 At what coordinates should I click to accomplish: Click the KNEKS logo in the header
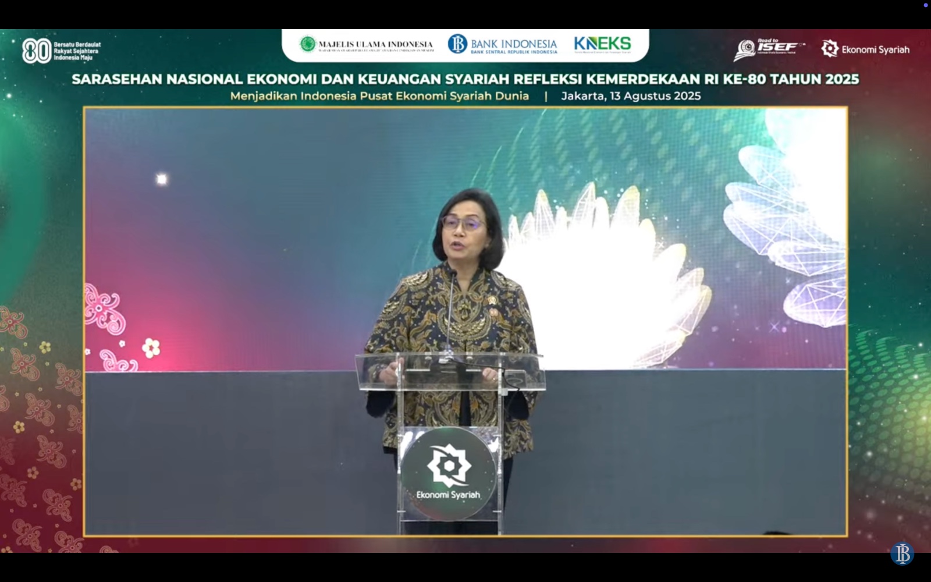pos(602,44)
